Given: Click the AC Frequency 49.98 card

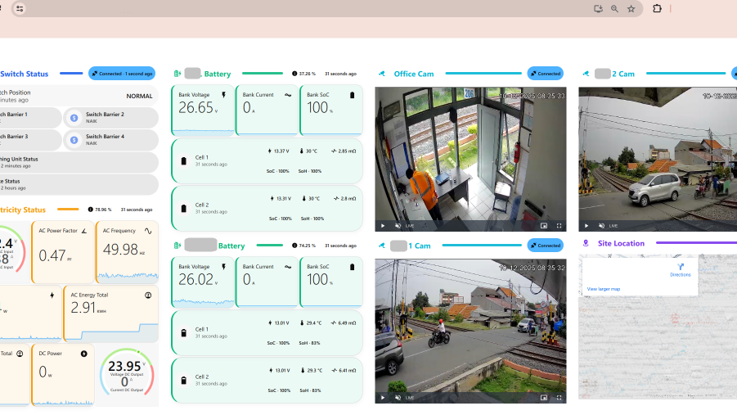Looking at the screenshot, I should 127,251.
